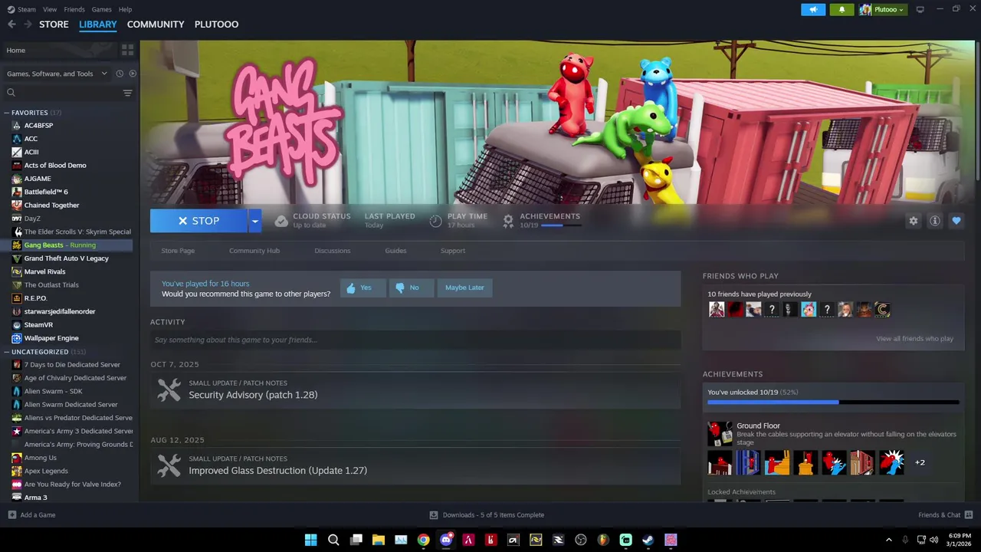Screen dimensions: 981x552
Task: Open Discord from the Windows taskbar
Action: [x=446, y=540]
